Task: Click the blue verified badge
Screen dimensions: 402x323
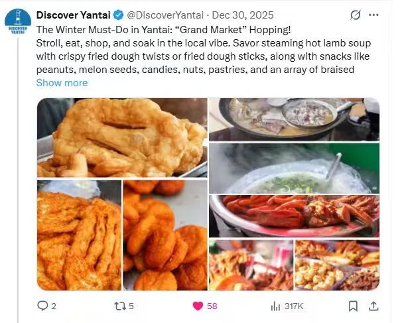Action: tap(119, 15)
